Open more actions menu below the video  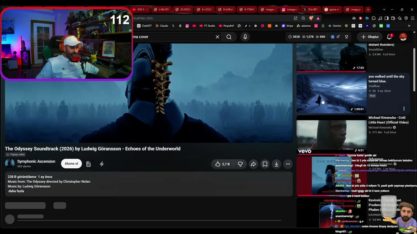288,164
